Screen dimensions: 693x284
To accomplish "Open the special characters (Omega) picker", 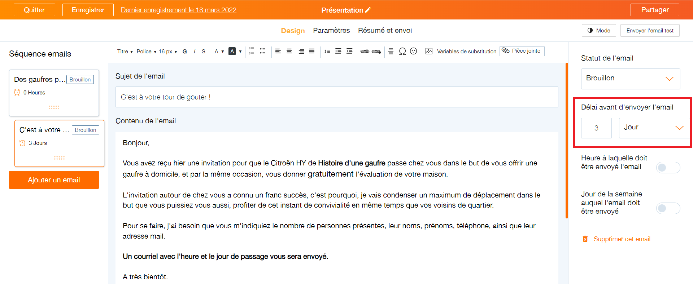I will pos(402,51).
